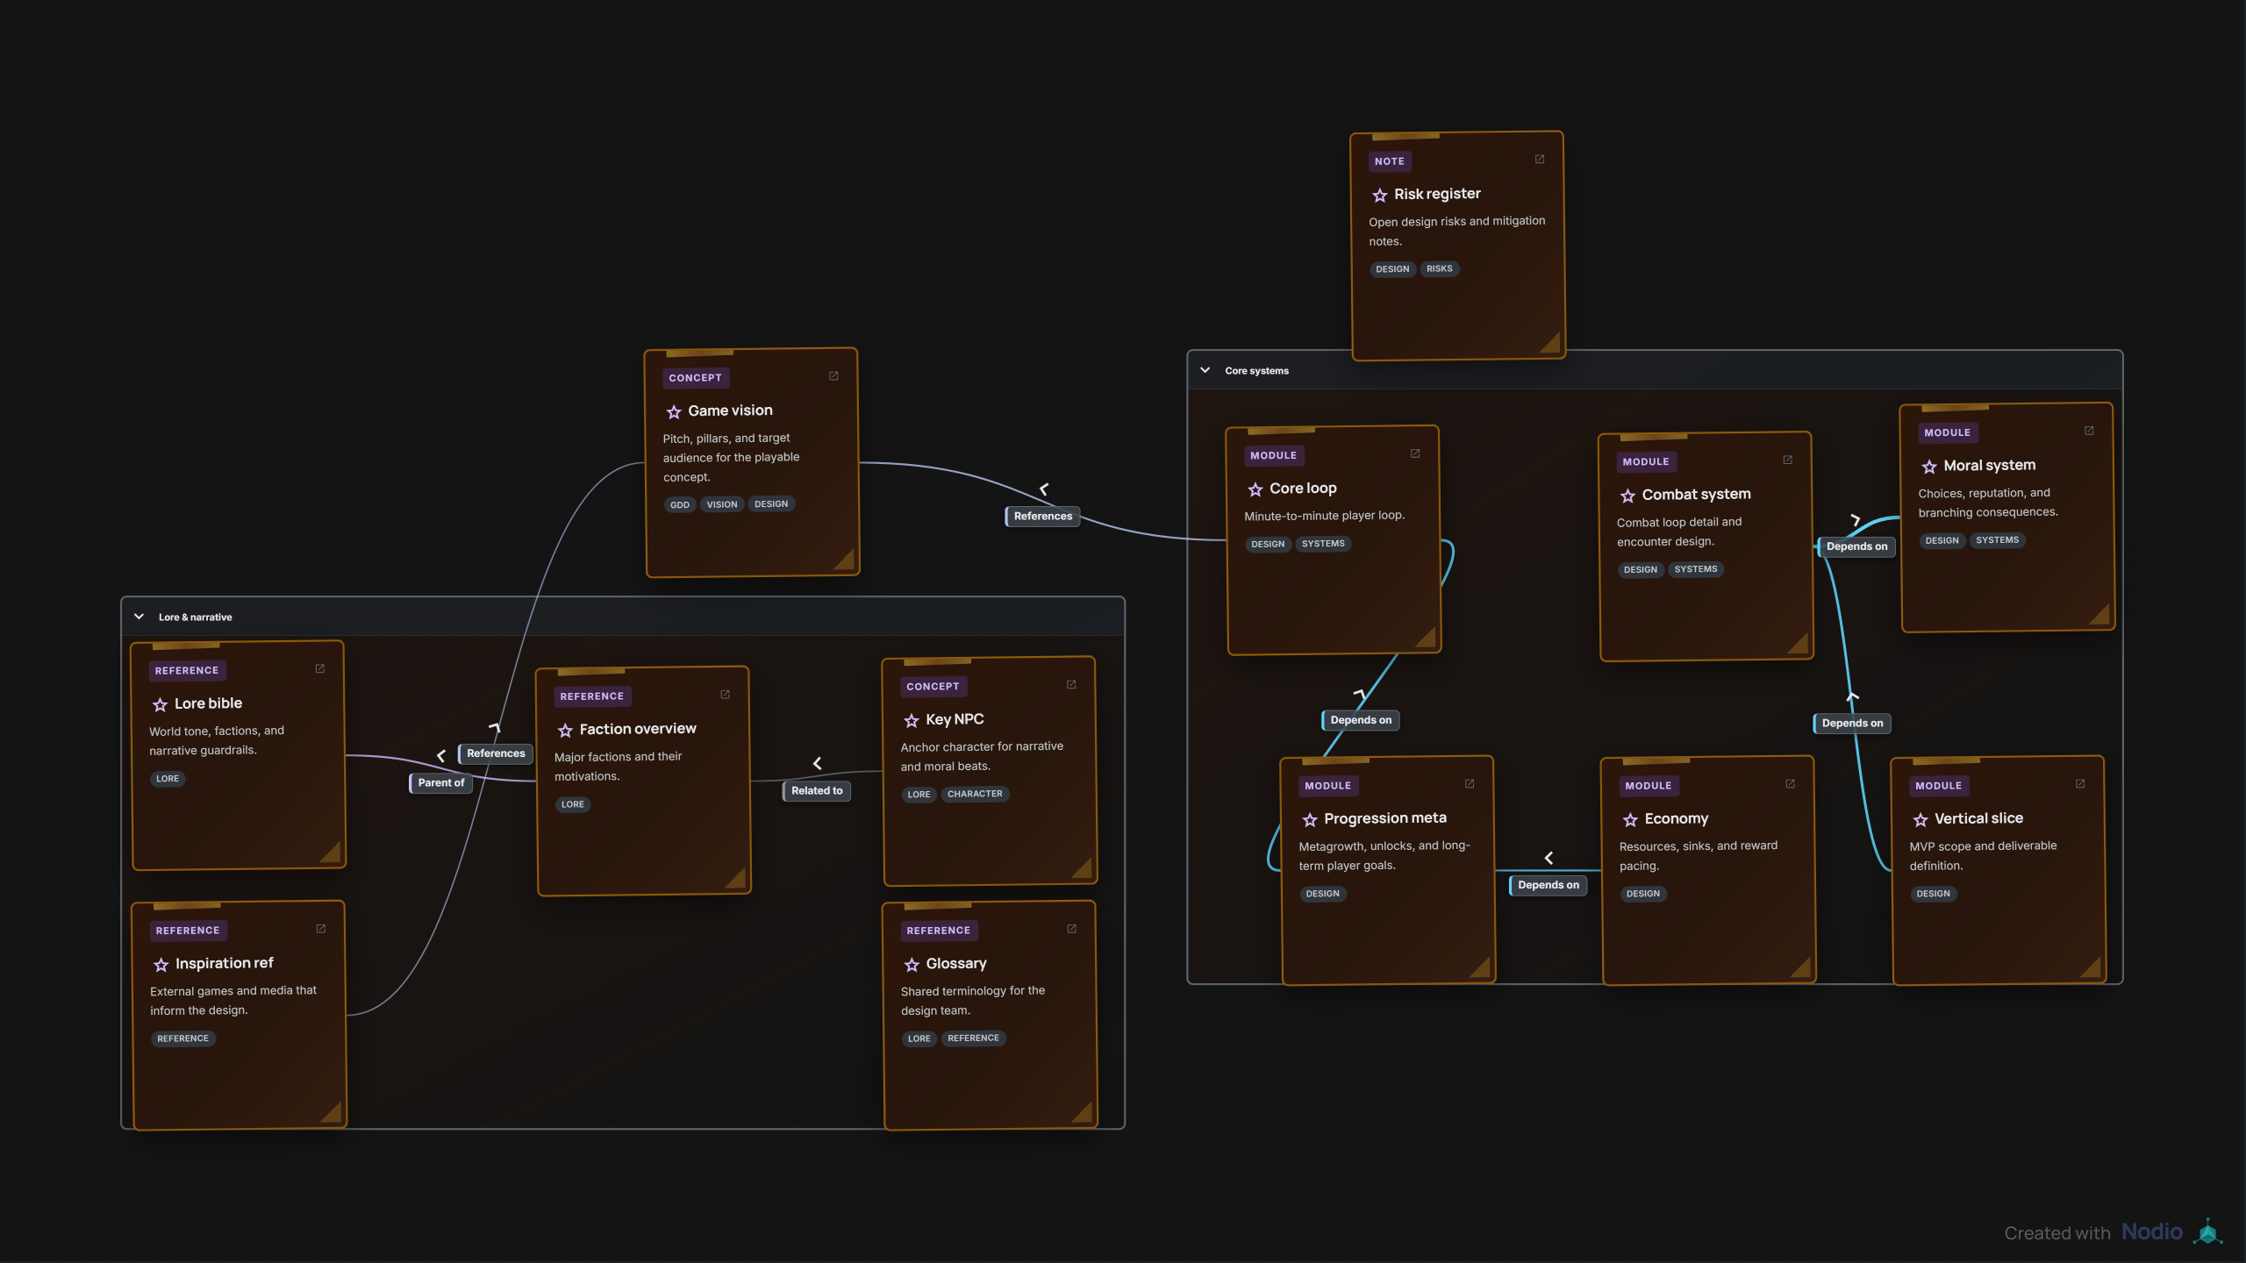Click SYSTEMS tag on Moral system
Viewport: 2246px width, 1263px height.
click(x=1997, y=540)
